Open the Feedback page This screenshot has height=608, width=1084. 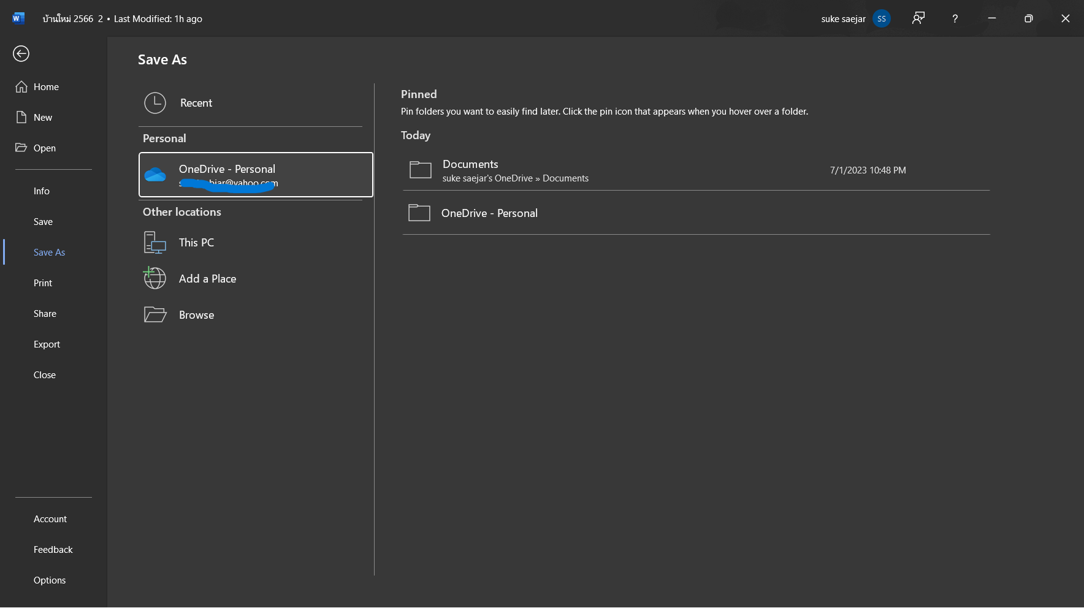[x=53, y=550]
